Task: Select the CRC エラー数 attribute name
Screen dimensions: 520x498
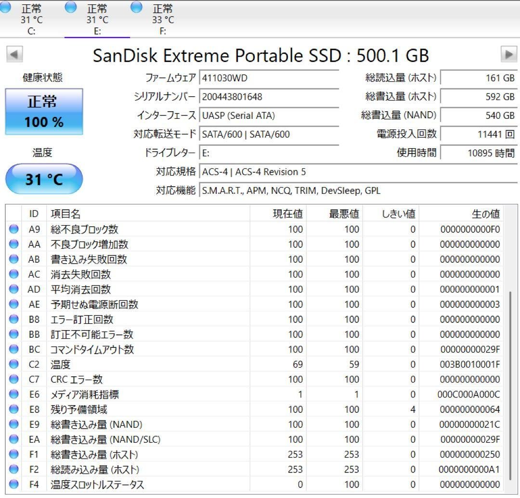Action: point(77,379)
